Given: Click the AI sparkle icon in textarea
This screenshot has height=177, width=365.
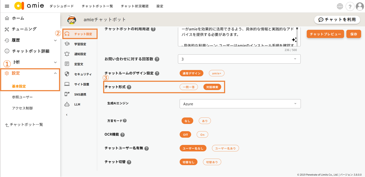Looking at the screenshot, I should point(294,40).
